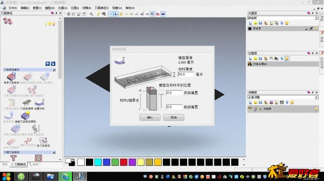The width and height of the screenshot is (324, 181).
Task: Click save icon in 浮雕层 panel toolbar
Action: click(x=260, y=102)
